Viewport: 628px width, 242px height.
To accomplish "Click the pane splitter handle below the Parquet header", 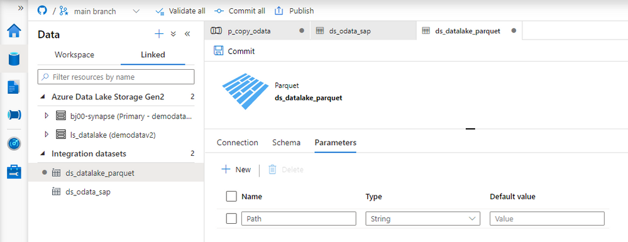I will pyautogui.click(x=471, y=129).
